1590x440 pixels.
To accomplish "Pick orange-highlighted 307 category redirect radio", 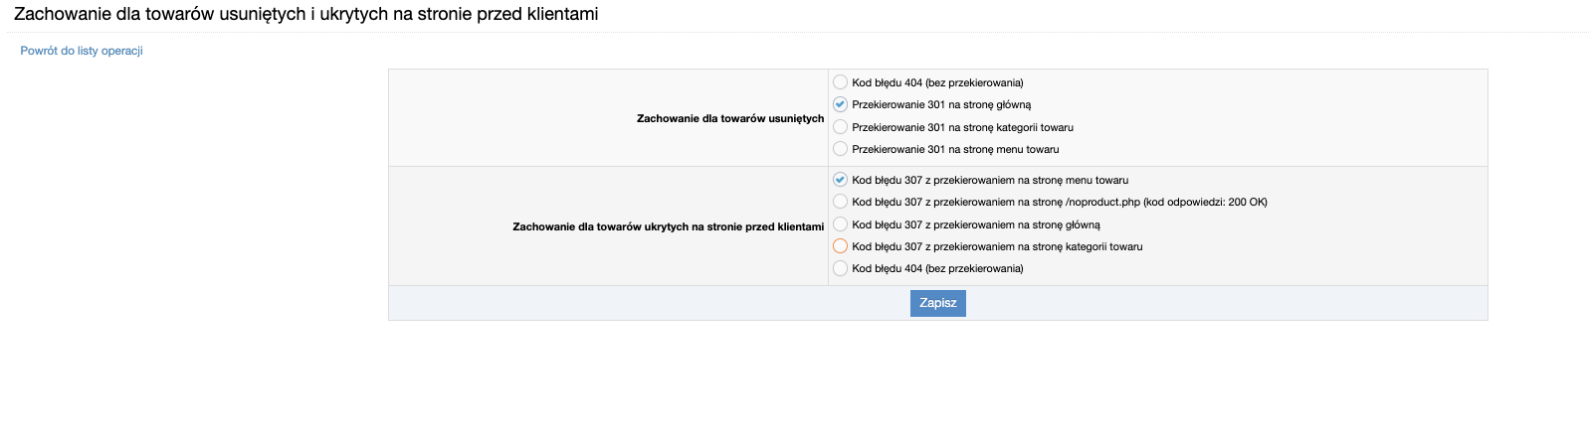I will [841, 246].
